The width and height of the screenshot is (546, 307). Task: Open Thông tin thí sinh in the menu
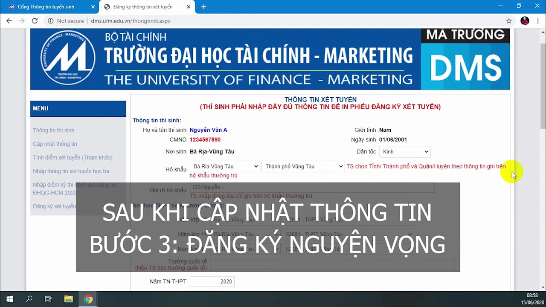(x=54, y=130)
